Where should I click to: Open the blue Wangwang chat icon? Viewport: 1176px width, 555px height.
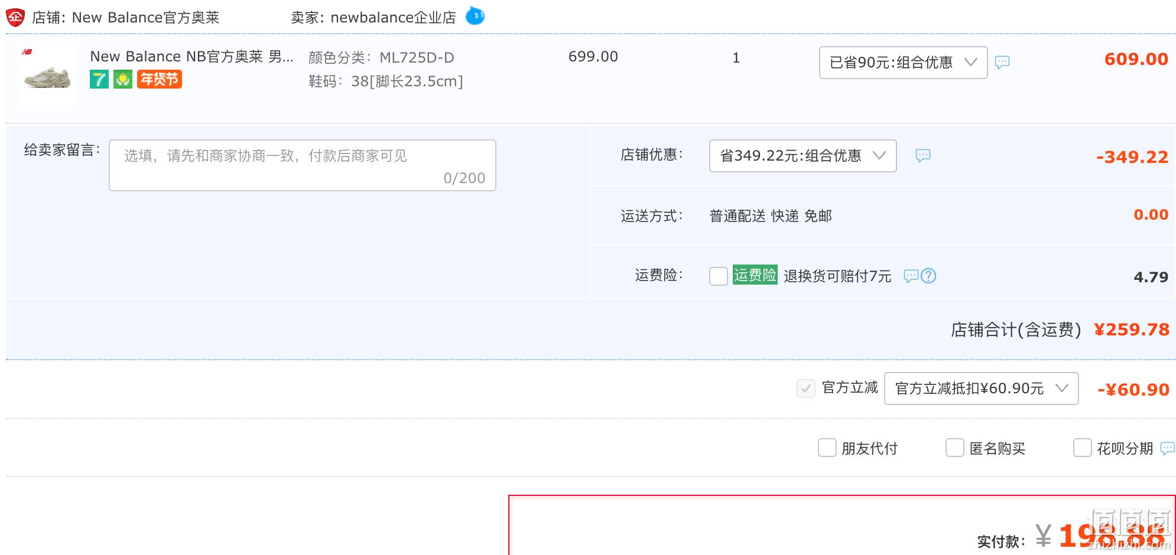(x=475, y=15)
